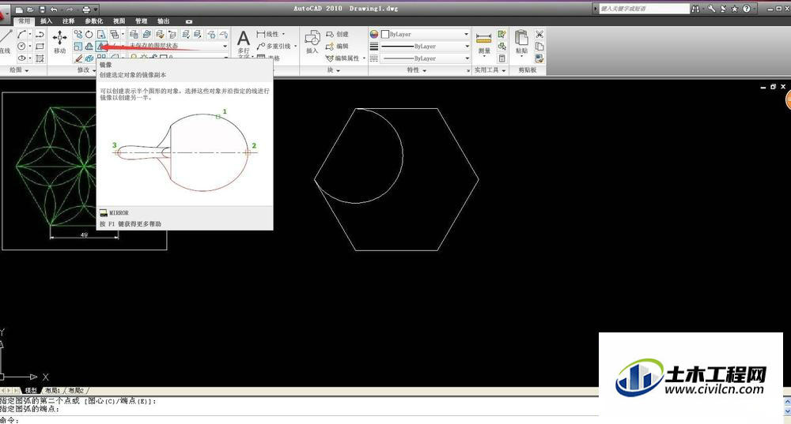Click the 创建 block create button
Screen dimensions: 791x424
tap(337, 34)
